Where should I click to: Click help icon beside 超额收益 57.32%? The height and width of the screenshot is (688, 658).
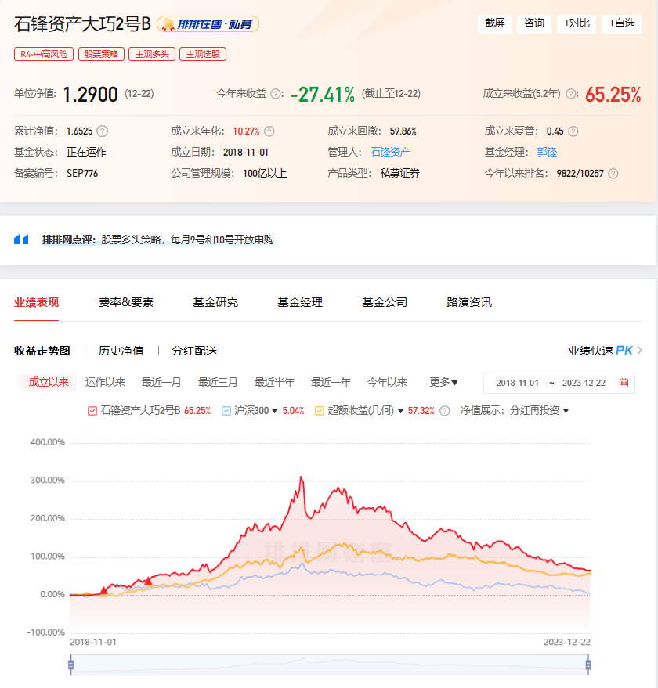click(445, 411)
